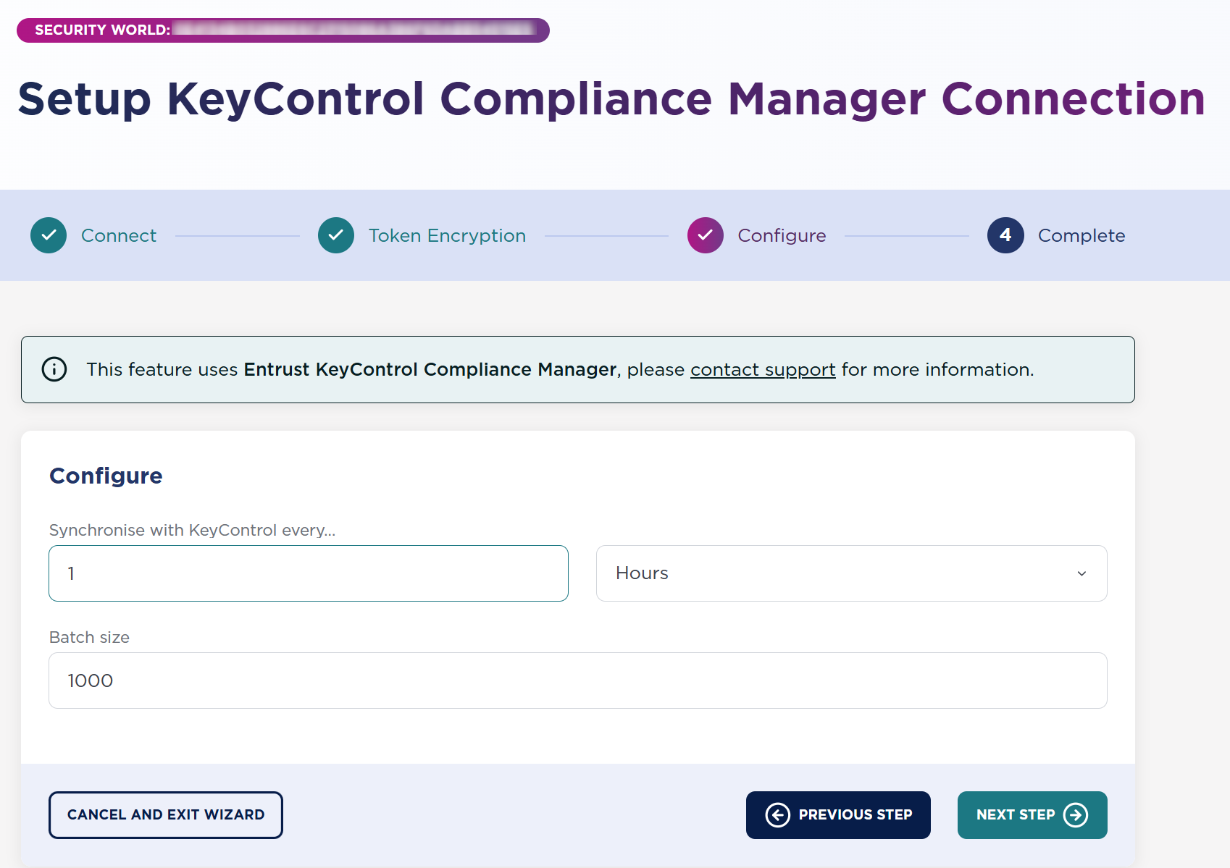Screen dimensions: 1230x868
Task: Click the Connect step checkmark icon
Action: click(x=49, y=235)
